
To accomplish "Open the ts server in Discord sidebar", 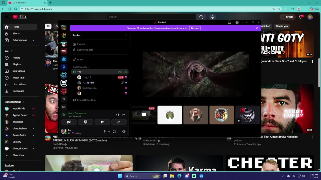I will tap(64, 99).
